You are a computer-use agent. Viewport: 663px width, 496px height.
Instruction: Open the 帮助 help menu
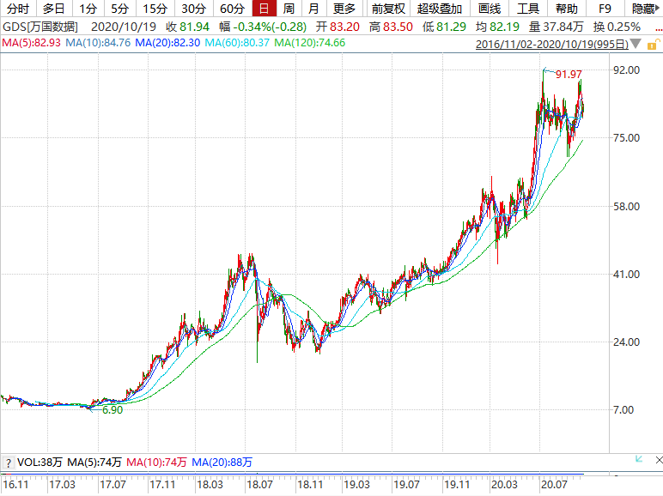point(567,9)
